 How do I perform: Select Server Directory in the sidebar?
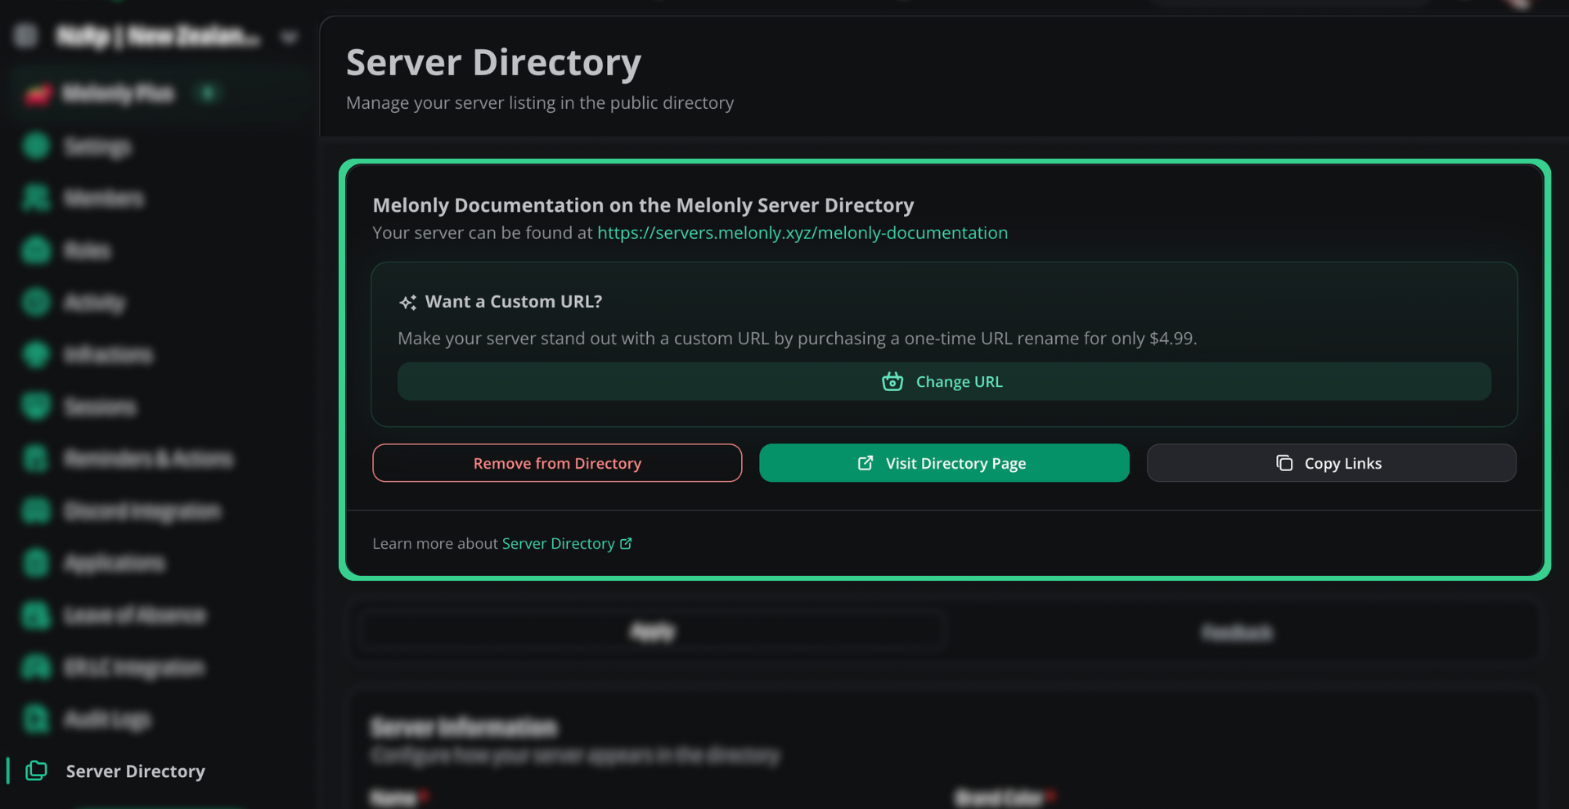135,771
